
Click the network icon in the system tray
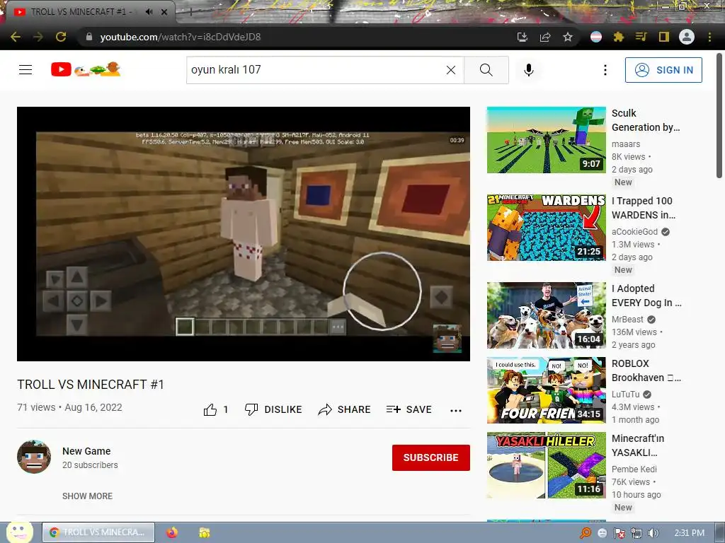(x=636, y=533)
